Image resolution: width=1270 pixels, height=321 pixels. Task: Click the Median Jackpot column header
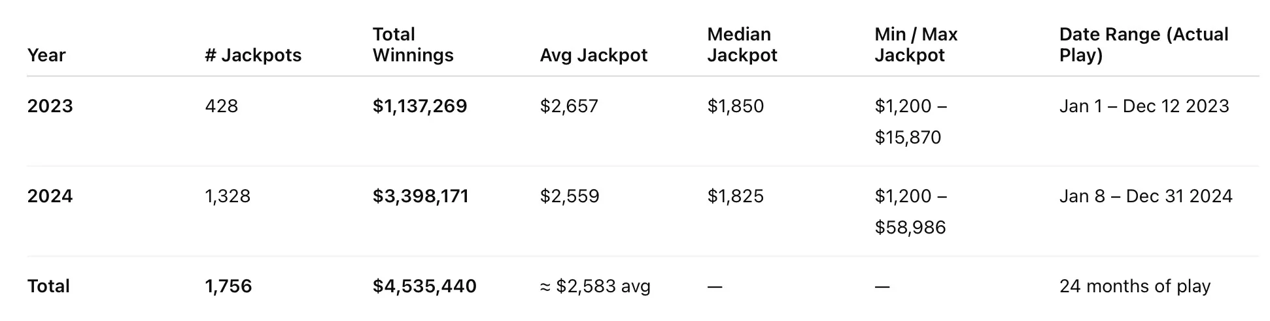point(742,45)
